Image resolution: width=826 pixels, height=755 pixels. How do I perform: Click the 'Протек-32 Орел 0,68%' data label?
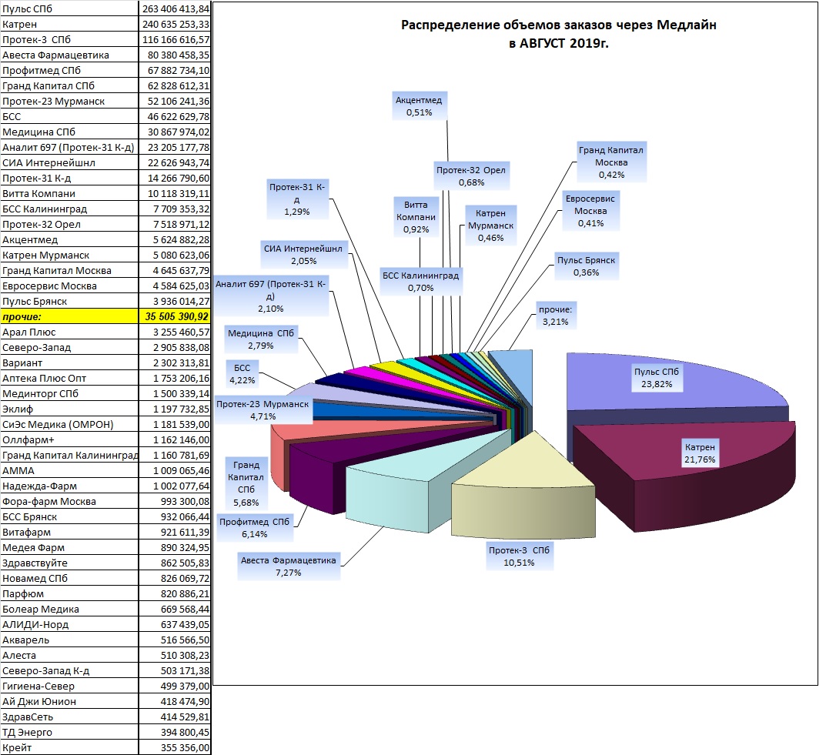tap(471, 175)
